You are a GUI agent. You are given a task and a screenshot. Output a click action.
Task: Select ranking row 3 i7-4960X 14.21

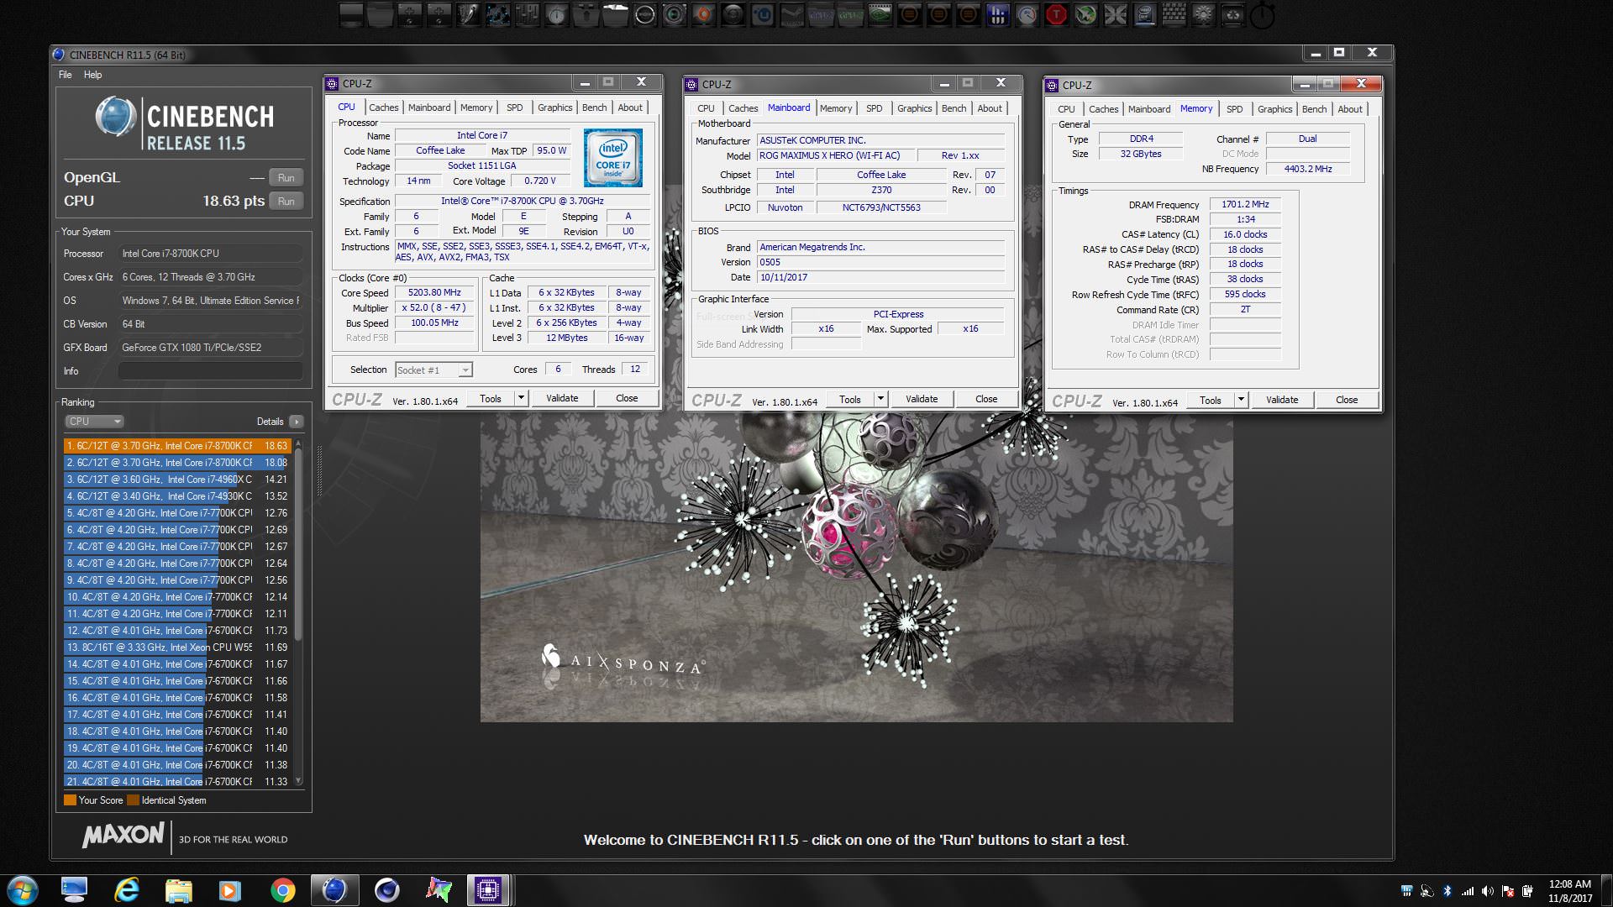[177, 480]
